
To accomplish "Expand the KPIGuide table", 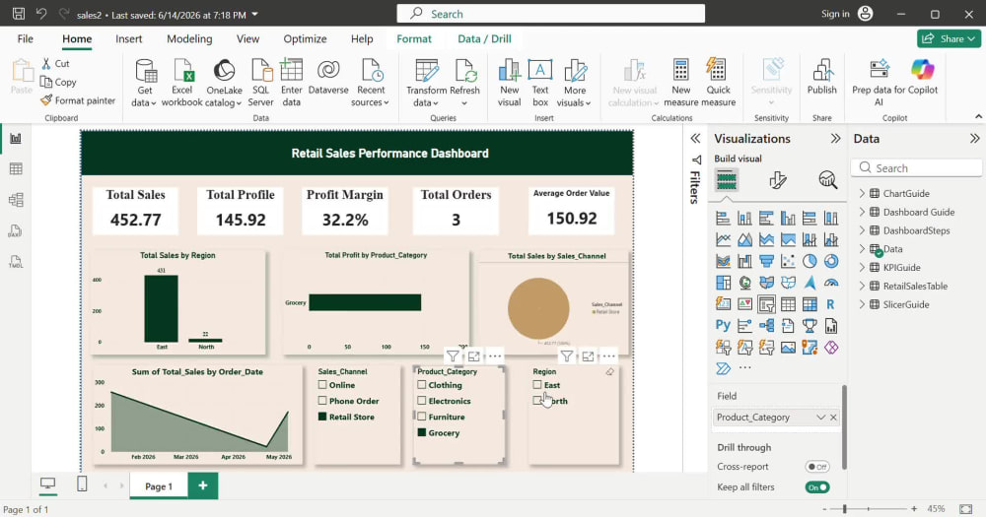I will point(862,268).
